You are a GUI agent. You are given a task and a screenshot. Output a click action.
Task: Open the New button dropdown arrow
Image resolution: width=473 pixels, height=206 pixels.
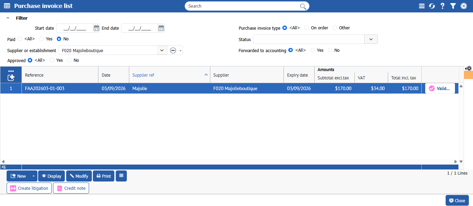click(x=34, y=176)
